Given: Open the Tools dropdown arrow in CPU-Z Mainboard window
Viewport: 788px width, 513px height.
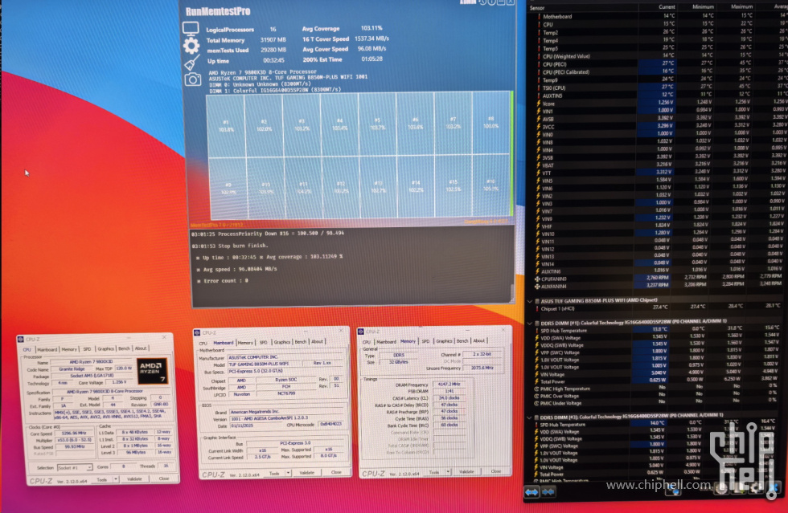Looking at the screenshot, I should (288, 473).
